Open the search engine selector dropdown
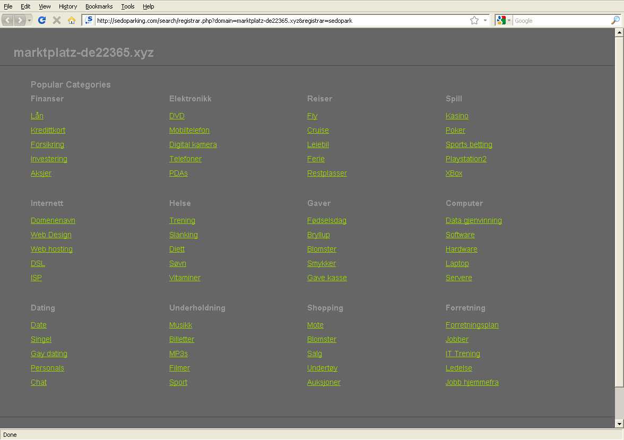Screen dimensions: 624x440 (509, 20)
